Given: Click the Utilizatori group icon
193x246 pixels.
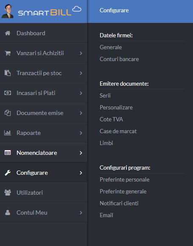Looking at the screenshot, I should (x=8, y=193).
